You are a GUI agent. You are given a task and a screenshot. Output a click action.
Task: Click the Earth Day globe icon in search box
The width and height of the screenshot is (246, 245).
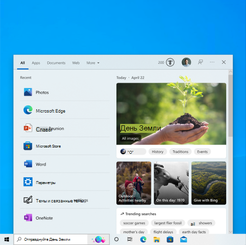(98, 239)
